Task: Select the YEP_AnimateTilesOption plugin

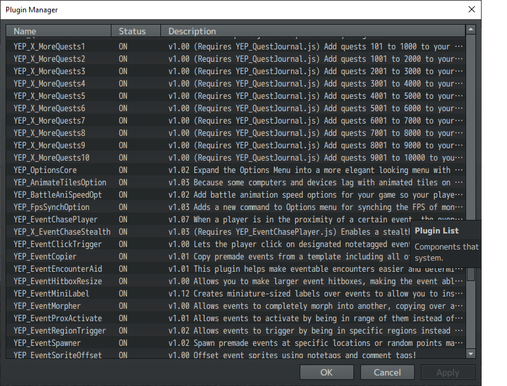Action: click(236, 182)
